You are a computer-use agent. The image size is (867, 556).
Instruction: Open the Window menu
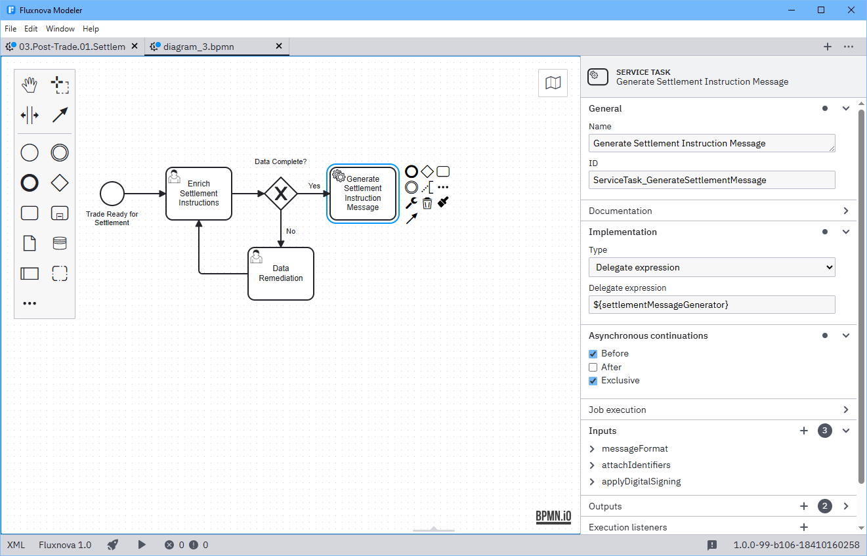[60, 29]
